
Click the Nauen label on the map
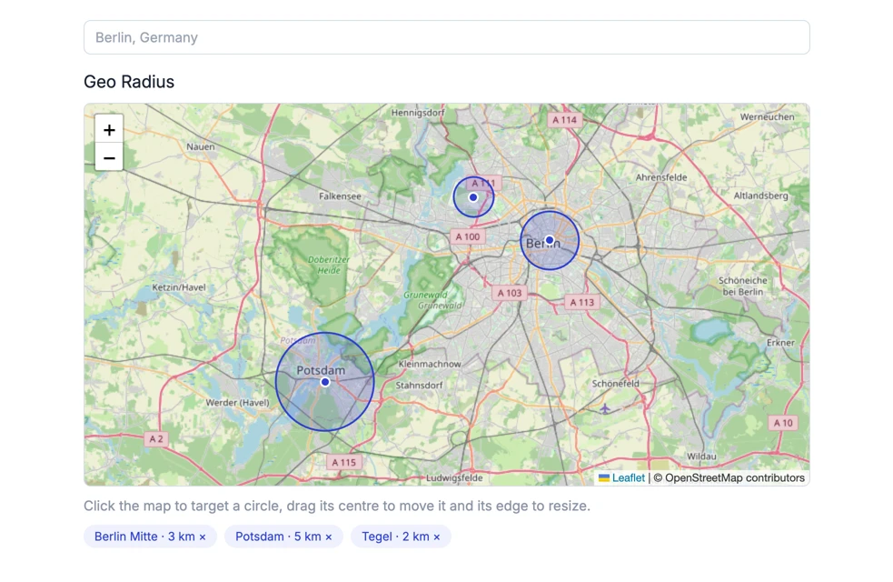coord(201,146)
